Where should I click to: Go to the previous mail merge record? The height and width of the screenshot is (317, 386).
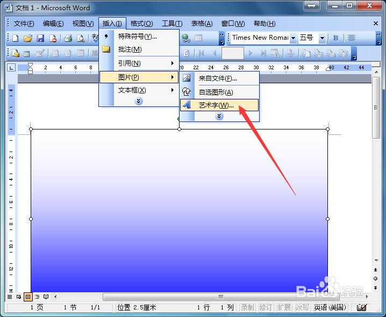tap(214, 53)
